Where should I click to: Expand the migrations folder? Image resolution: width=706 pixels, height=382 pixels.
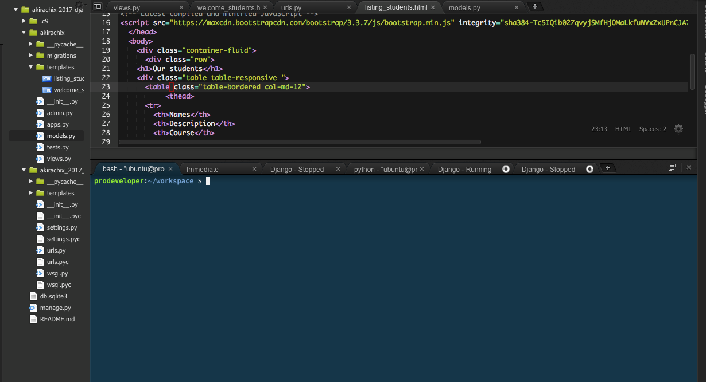coord(31,56)
